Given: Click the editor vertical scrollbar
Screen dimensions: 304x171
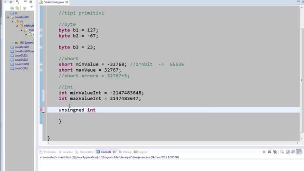Looking at the screenshot, I should click(x=302, y=80).
